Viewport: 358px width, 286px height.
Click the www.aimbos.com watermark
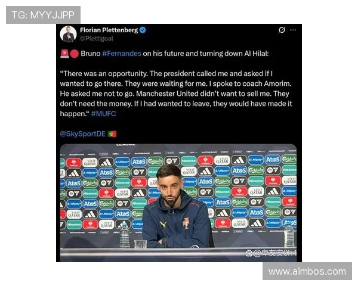coord(307,272)
